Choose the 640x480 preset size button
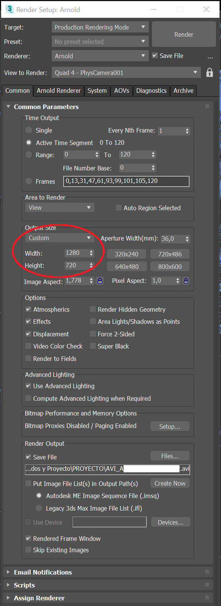 (x=127, y=267)
